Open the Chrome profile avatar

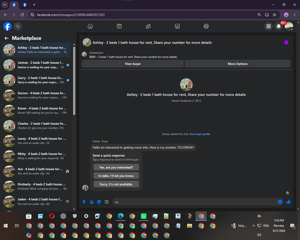point(286,15)
